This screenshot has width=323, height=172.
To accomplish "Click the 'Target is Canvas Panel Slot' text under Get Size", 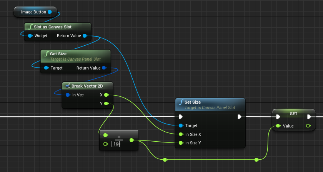I will click(x=75, y=59).
